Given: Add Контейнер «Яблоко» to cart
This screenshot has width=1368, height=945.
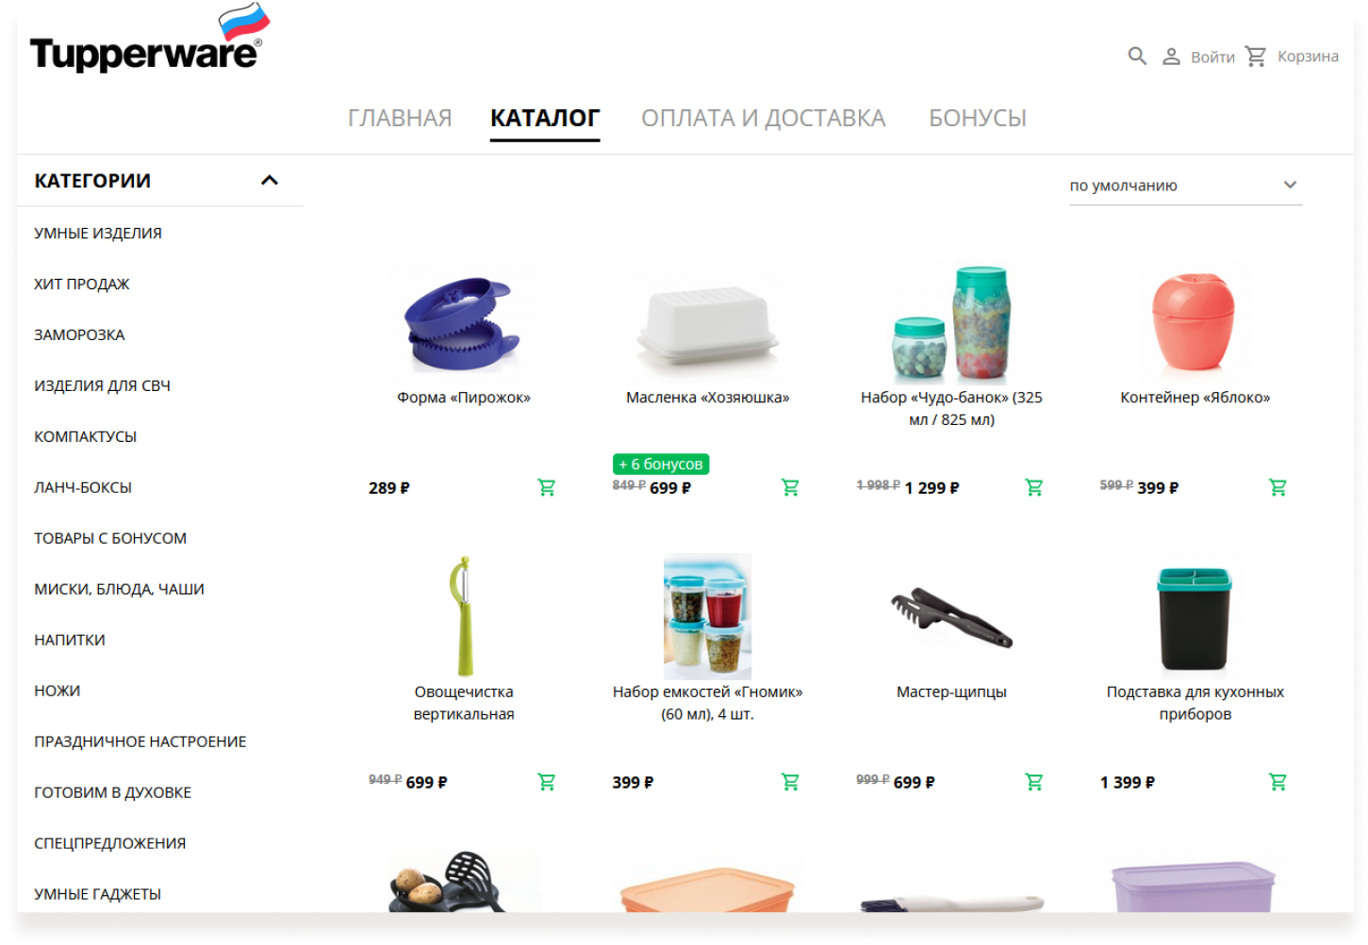Looking at the screenshot, I should pyautogui.click(x=1277, y=488).
